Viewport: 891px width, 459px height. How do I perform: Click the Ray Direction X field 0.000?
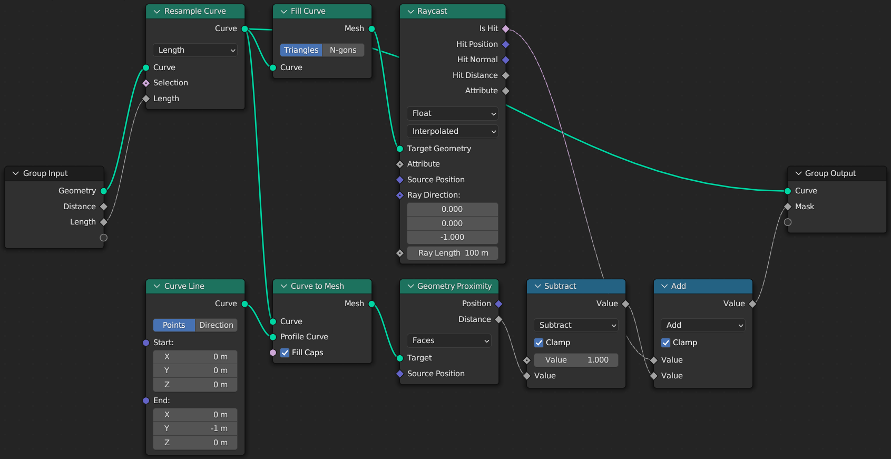[452, 209]
